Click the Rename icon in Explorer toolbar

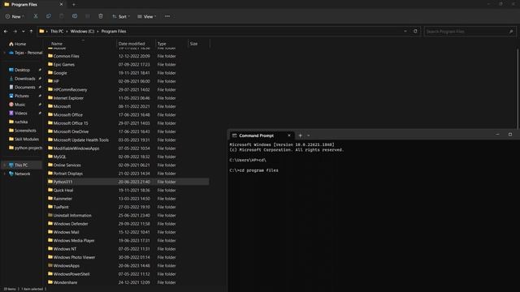pos(75,16)
